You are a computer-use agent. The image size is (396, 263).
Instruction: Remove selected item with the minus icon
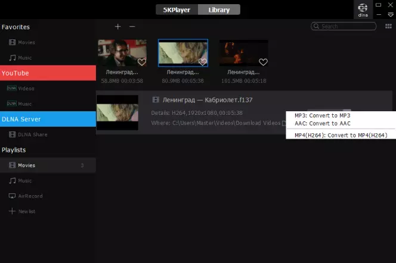132,26
